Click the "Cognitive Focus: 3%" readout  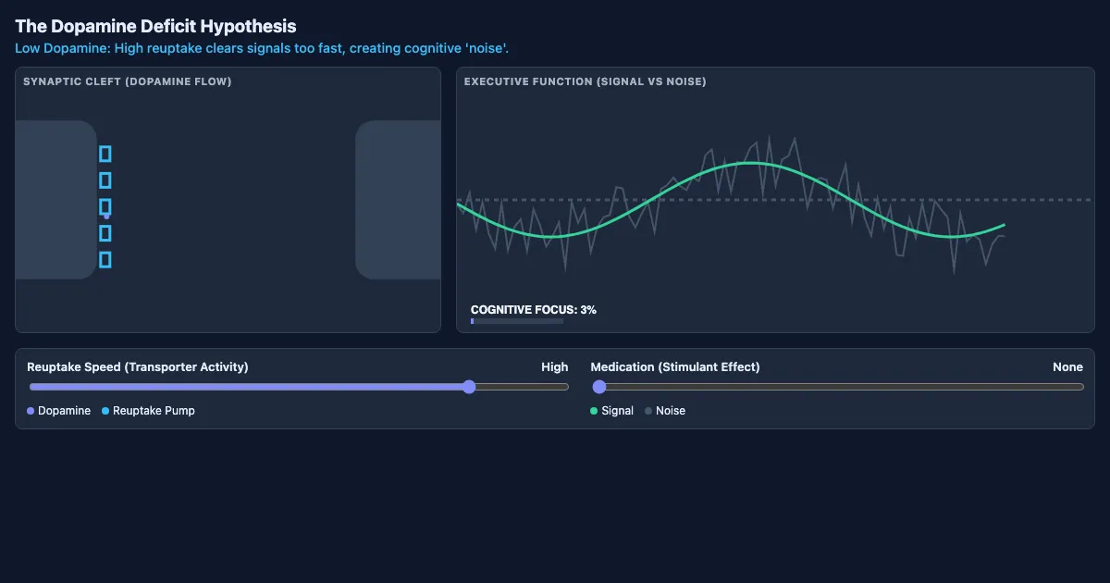(534, 310)
